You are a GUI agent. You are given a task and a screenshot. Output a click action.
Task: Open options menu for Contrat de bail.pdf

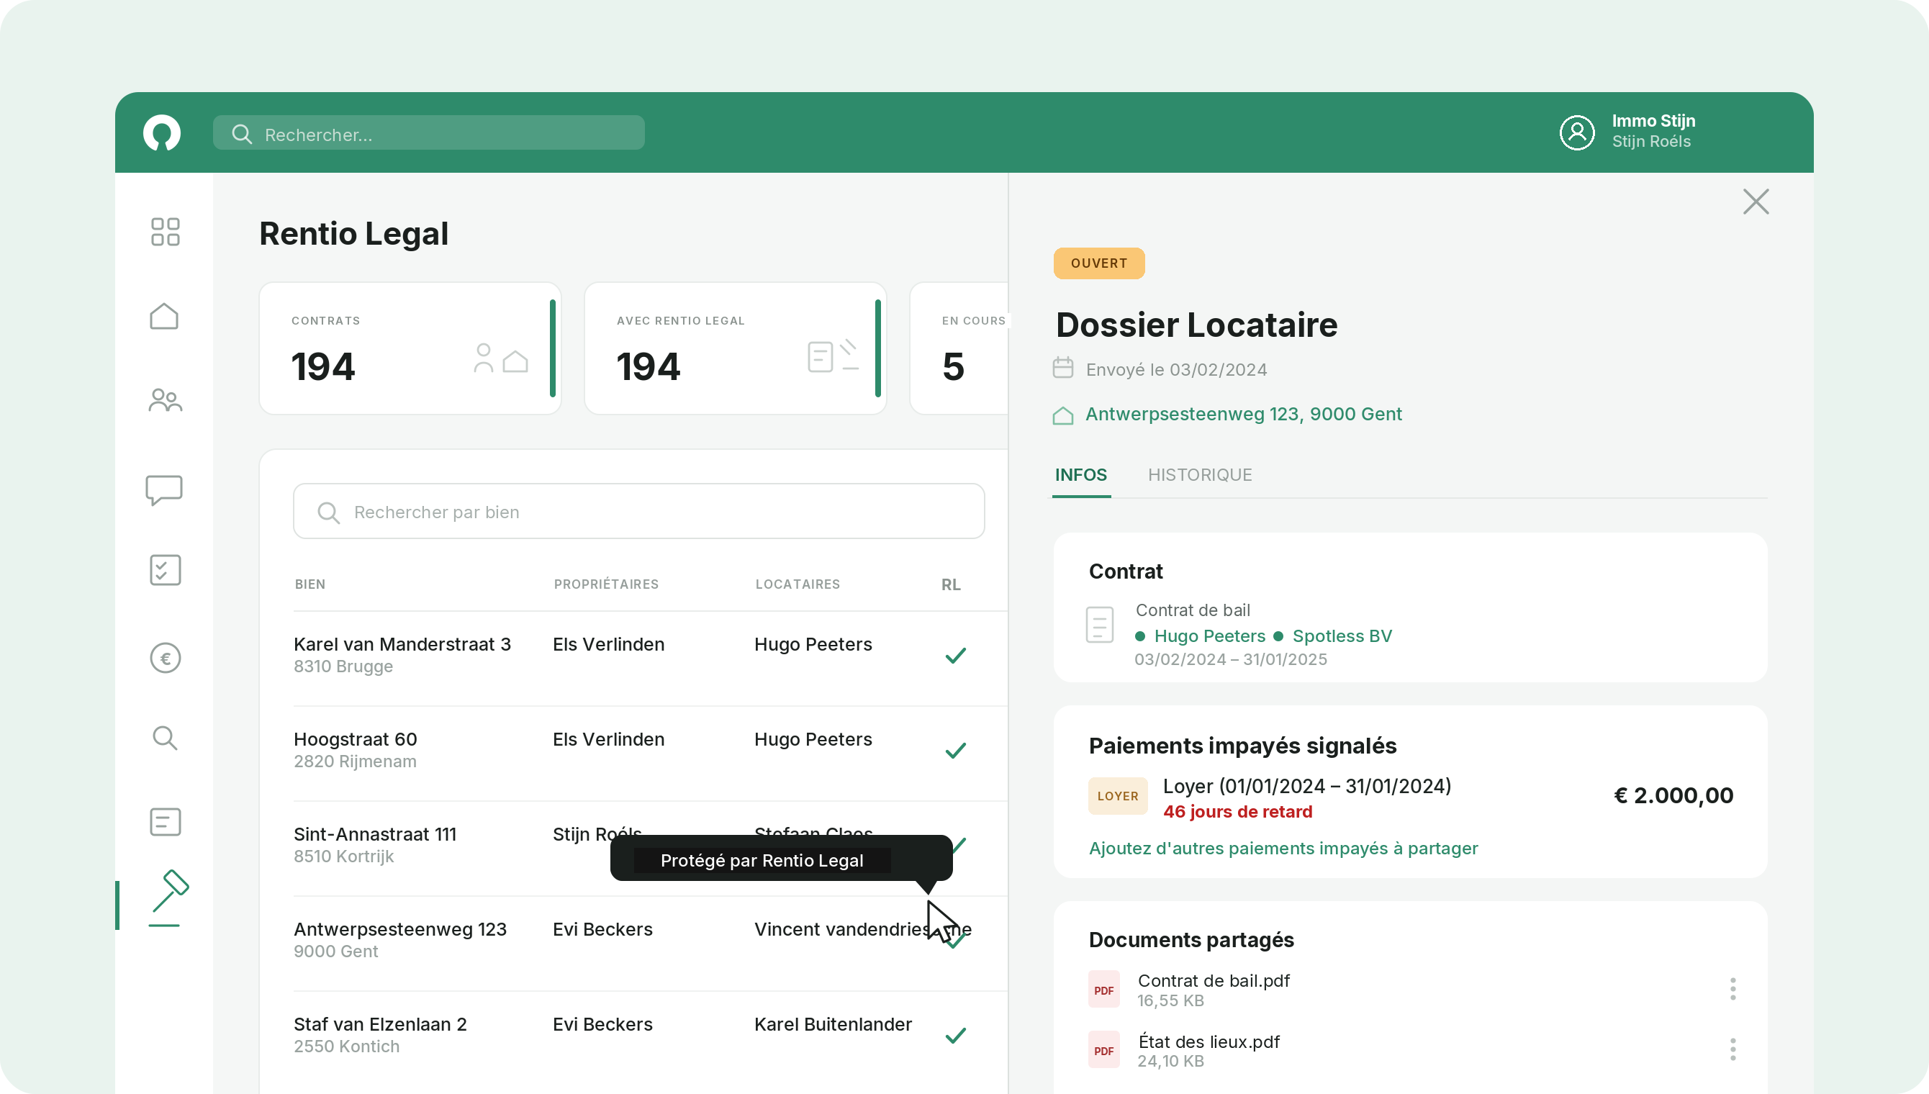tap(1733, 990)
